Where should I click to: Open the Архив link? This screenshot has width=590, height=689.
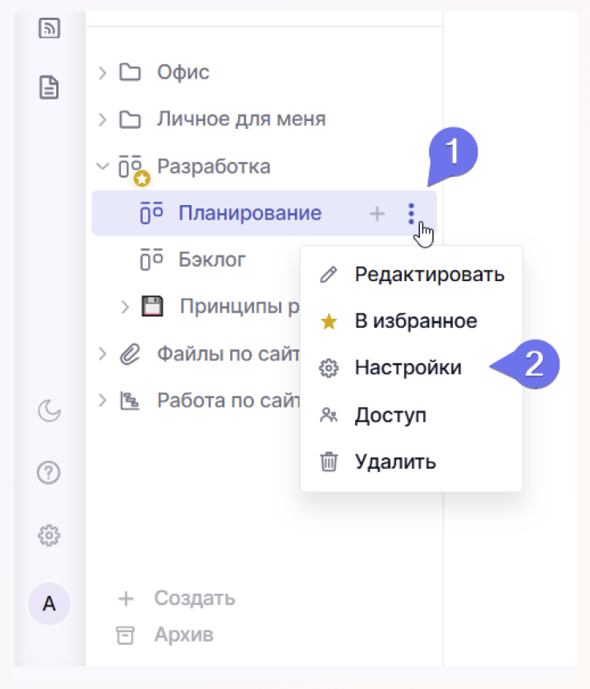pos(183,635)
